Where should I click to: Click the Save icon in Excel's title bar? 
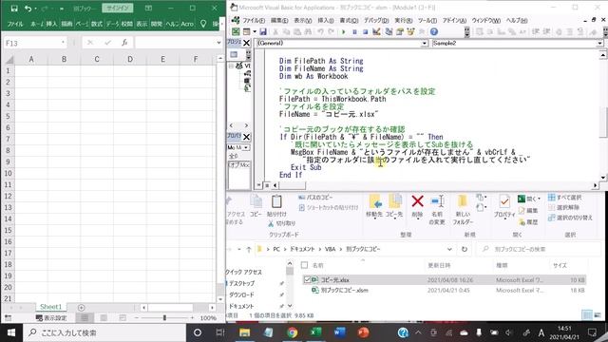pos(14,9)
